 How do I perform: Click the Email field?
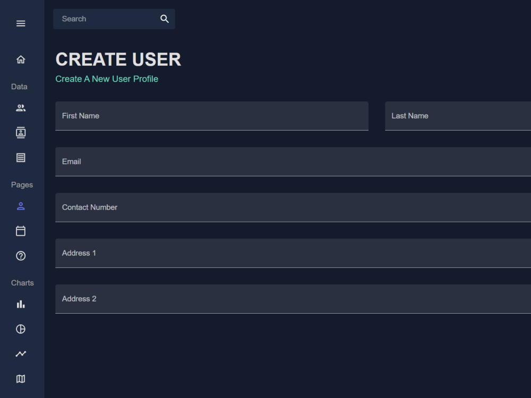coord(293,161)
